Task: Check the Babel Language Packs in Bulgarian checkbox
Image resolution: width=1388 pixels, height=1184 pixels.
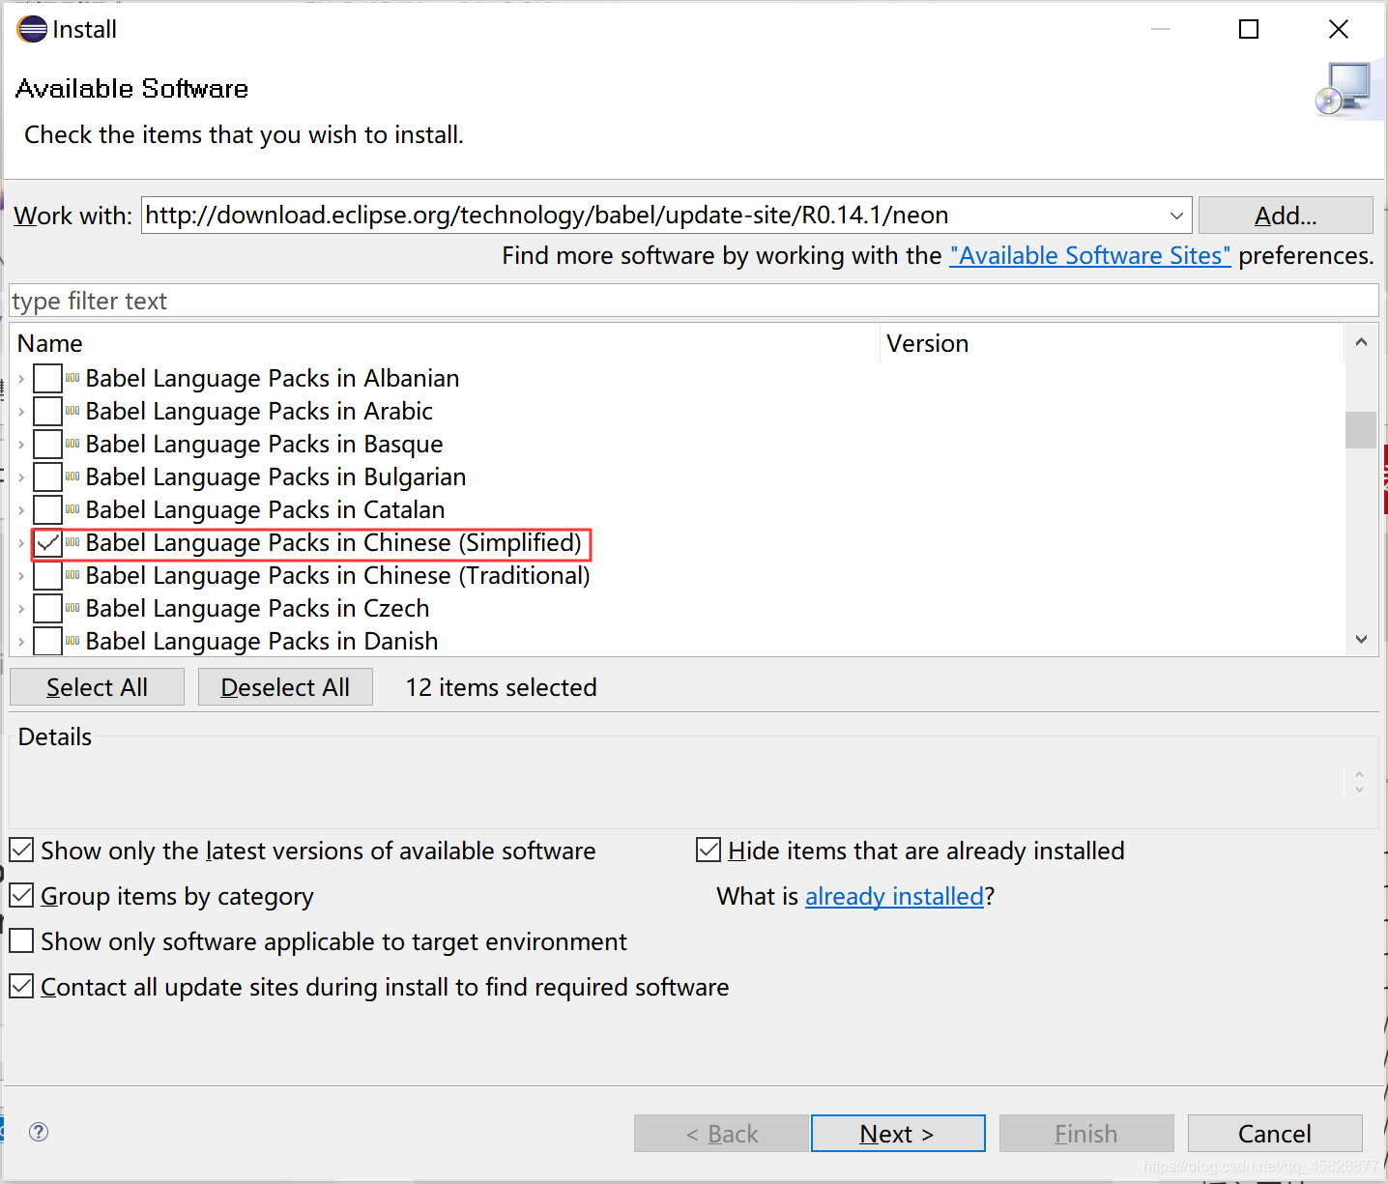Action: pyautogui.click(x=47, y=476)
